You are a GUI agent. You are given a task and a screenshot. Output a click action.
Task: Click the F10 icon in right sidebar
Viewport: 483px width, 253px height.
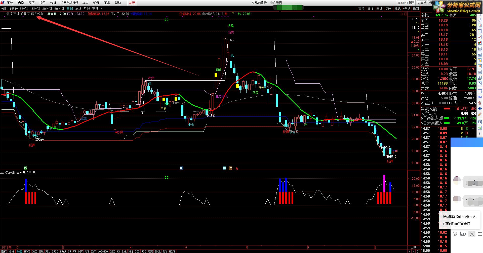(x=480, y=54)
